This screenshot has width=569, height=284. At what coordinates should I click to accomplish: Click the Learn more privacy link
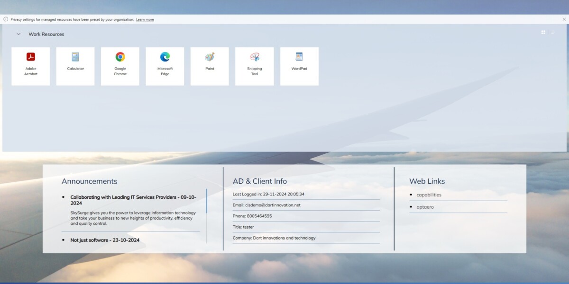click(x=145, y=19)
